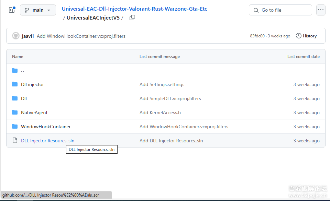Open jaavi1 user profile link
330x201 pixels.
(x=28, y=36)
